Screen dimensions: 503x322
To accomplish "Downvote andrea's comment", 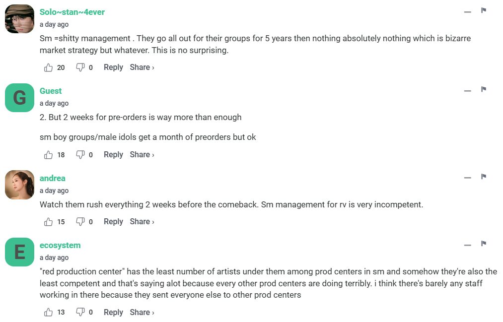I will tap(80, 222).
